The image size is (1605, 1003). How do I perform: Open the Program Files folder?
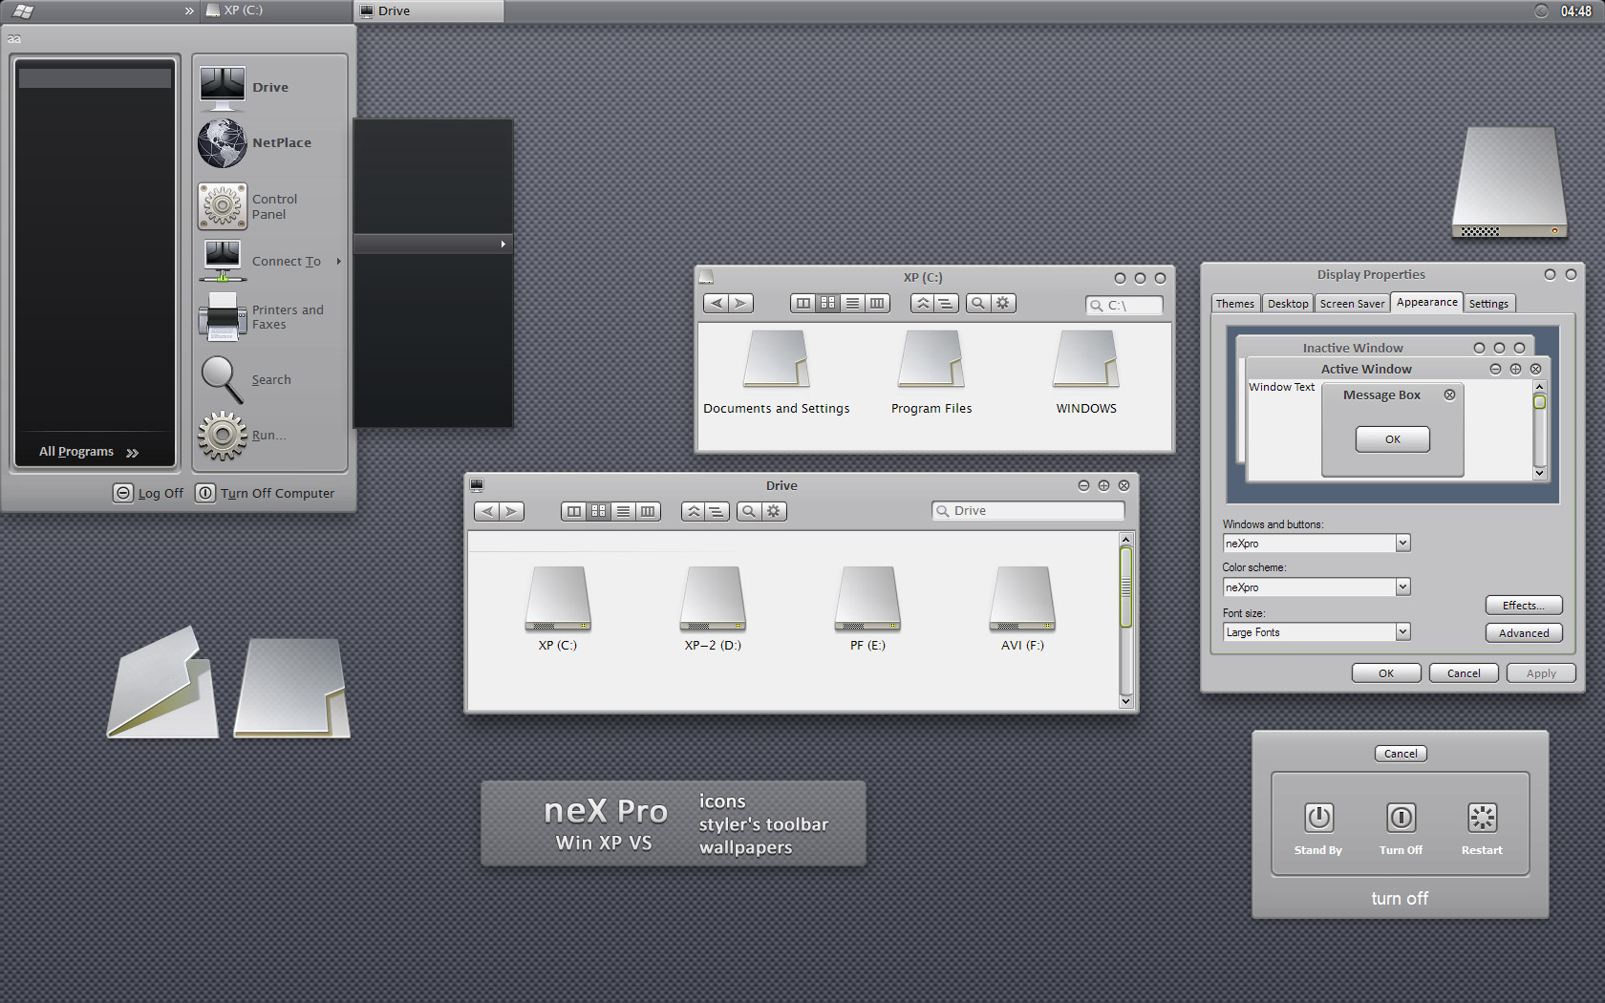click(x=931, y=373)
